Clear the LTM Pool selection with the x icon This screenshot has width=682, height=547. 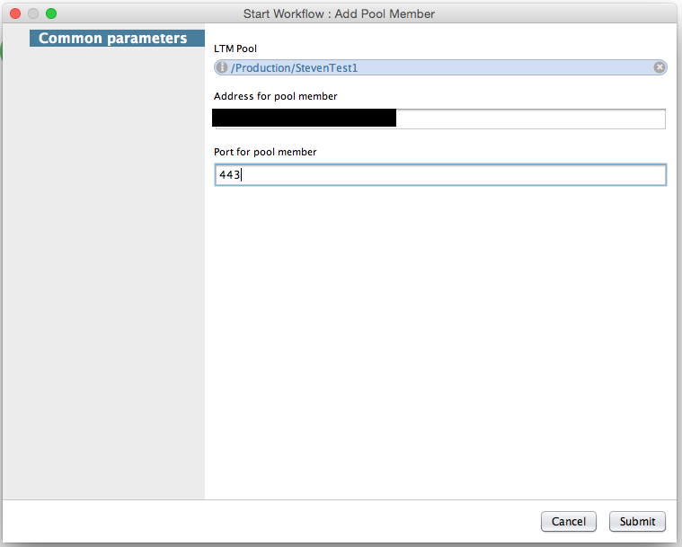coord(659,67)
